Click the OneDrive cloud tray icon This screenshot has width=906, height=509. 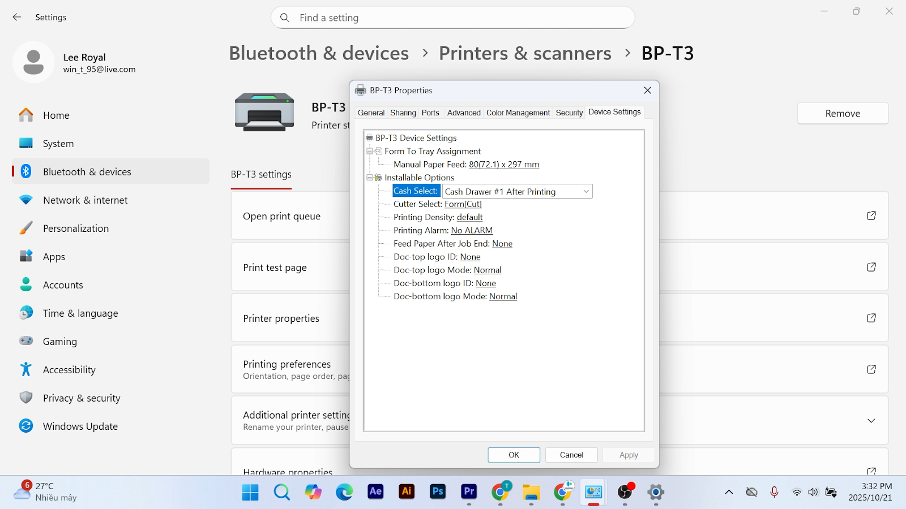[751, 492]
